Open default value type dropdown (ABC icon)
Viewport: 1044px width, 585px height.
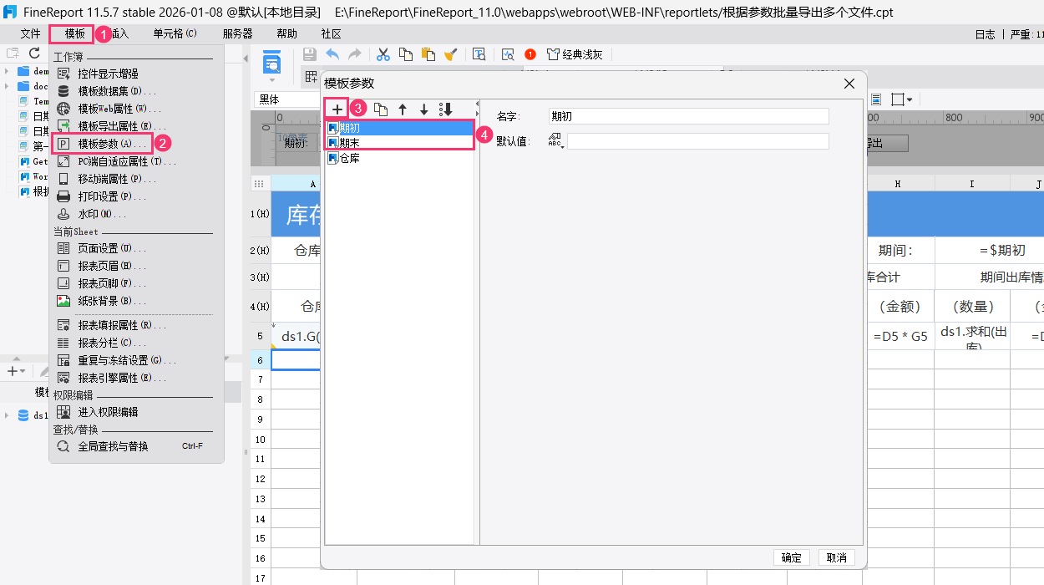click(556, 141)
